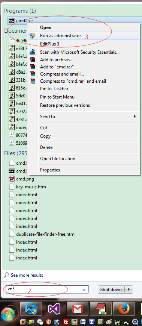The width and height of the screenshot is (142, 326).
Task: Launch FileZilla from the quick launch row
Action: pos(66,321)
